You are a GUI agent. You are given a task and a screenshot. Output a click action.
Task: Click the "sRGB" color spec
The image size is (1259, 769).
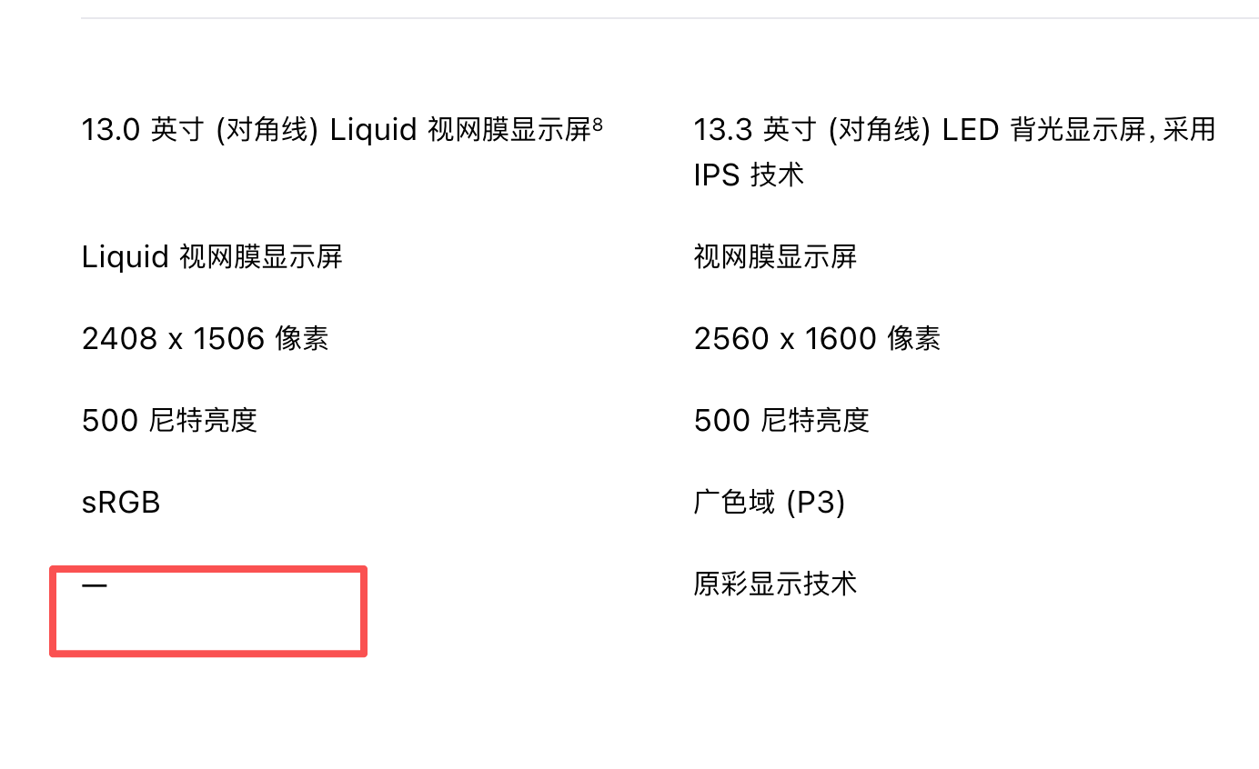pos(121,503)
